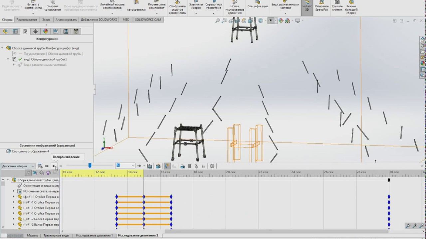426x239 pixels.
Task: Click Линейный массив компонентов button
Action: pyautogui.click(x=112, y=6)
